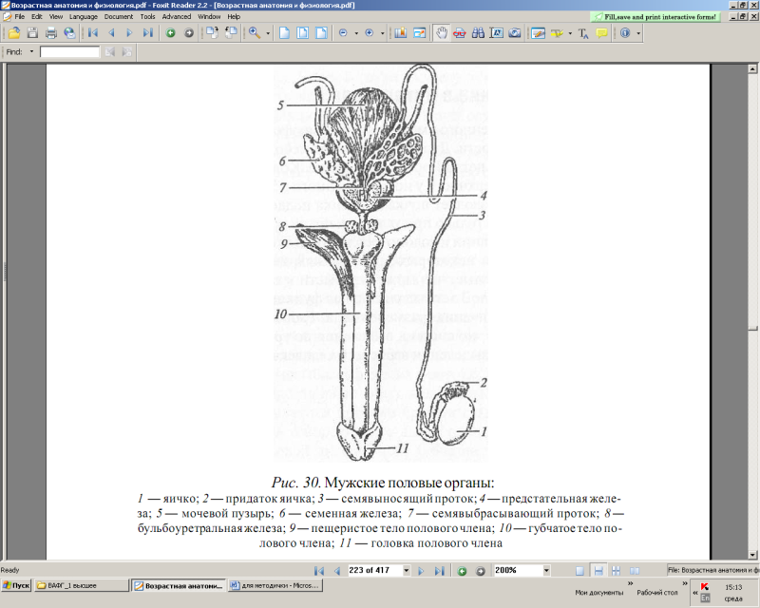760x608 pixels.
Task: Click the Save diskette icon
Action: [x=32, y=32]
